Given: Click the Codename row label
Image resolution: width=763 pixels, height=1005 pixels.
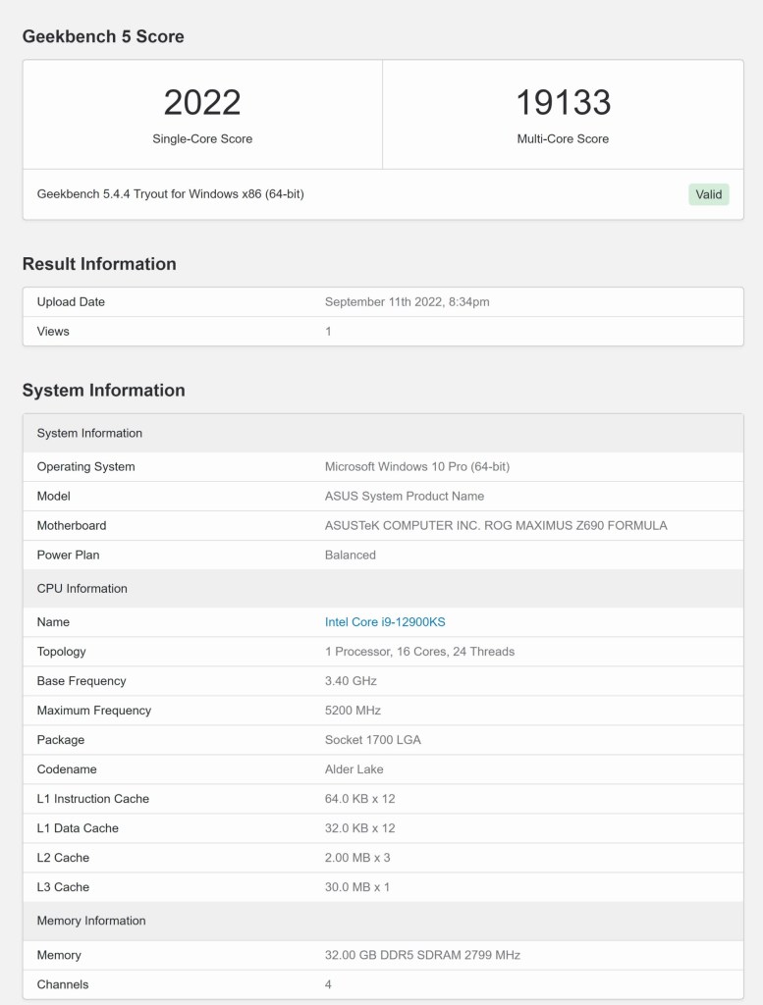Looking at the screenshot, I should (67, 769).
